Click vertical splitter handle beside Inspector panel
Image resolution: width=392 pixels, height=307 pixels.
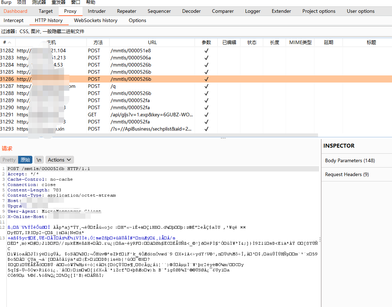coord(320,239)
